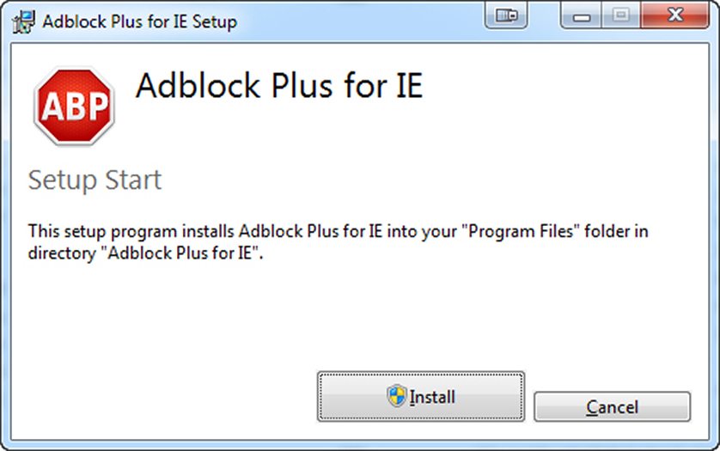Click the installer icon in the title bar
720x451 pixels.
(25, 21)
